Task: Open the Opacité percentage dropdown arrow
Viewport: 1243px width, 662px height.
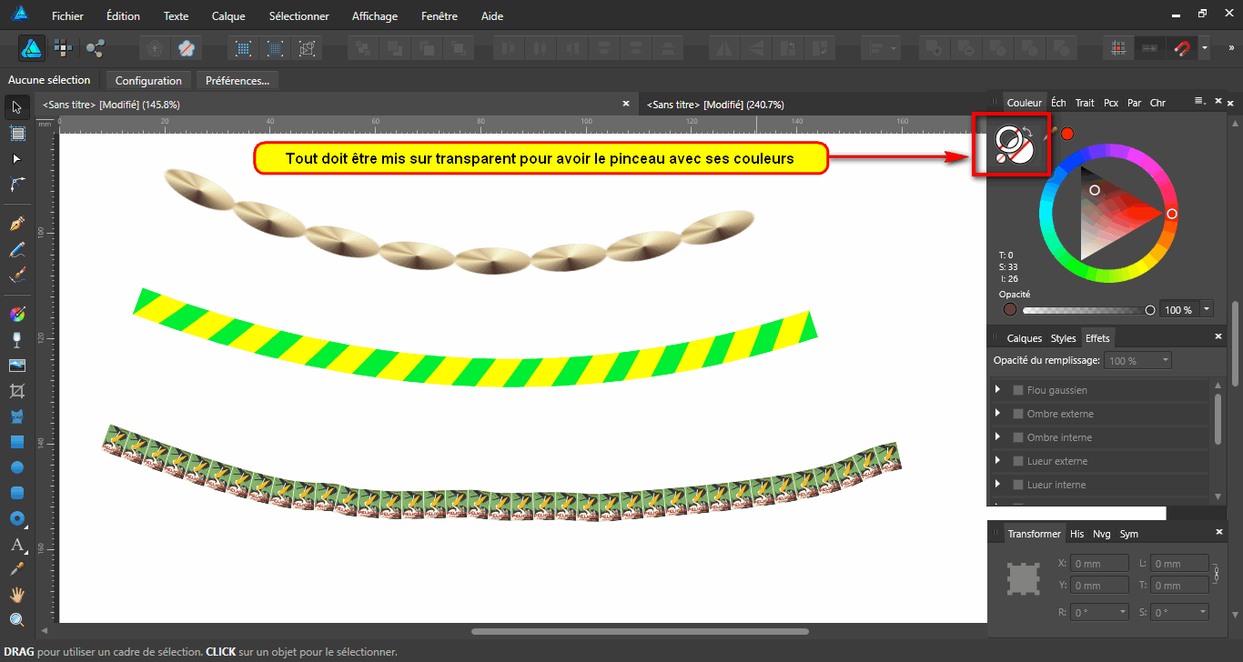Action: coord(1208,310)
